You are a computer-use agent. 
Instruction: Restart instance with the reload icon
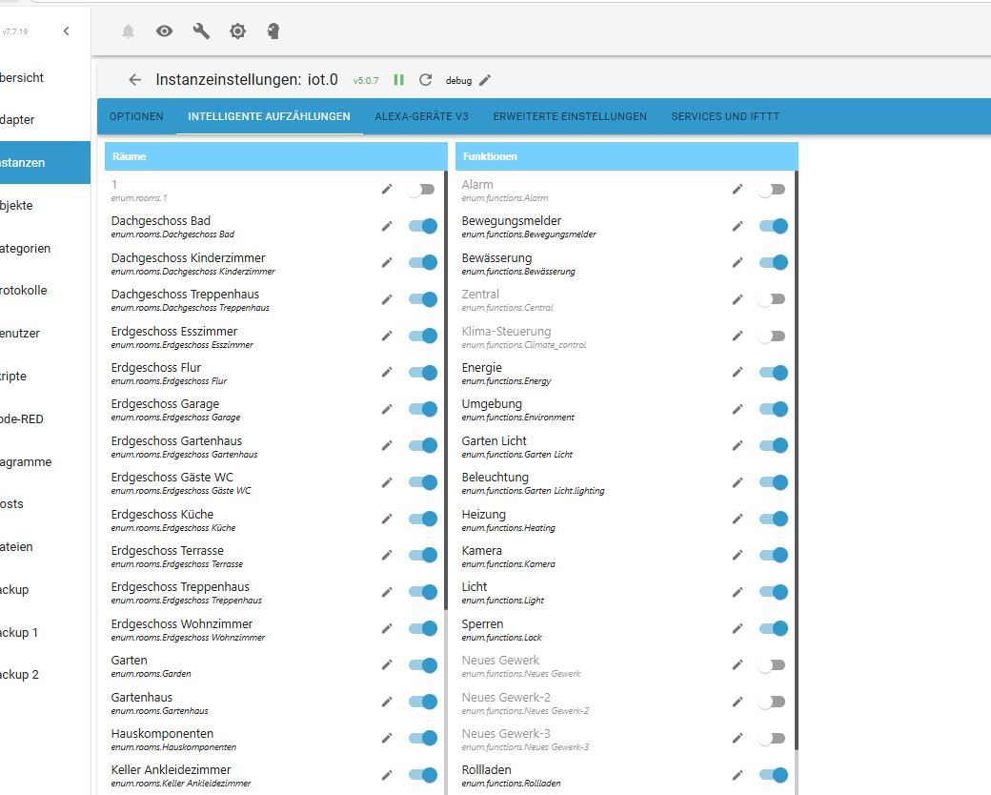point(425,80)
